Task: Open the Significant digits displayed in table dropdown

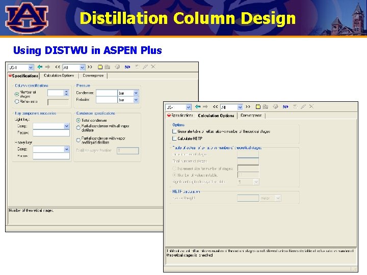Action: [256, 182]
